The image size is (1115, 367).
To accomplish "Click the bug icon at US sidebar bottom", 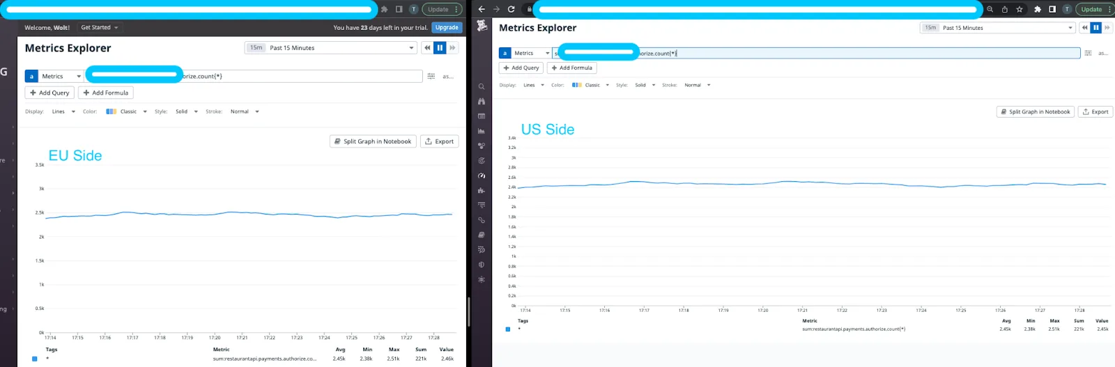I will [x=482, y=279].
